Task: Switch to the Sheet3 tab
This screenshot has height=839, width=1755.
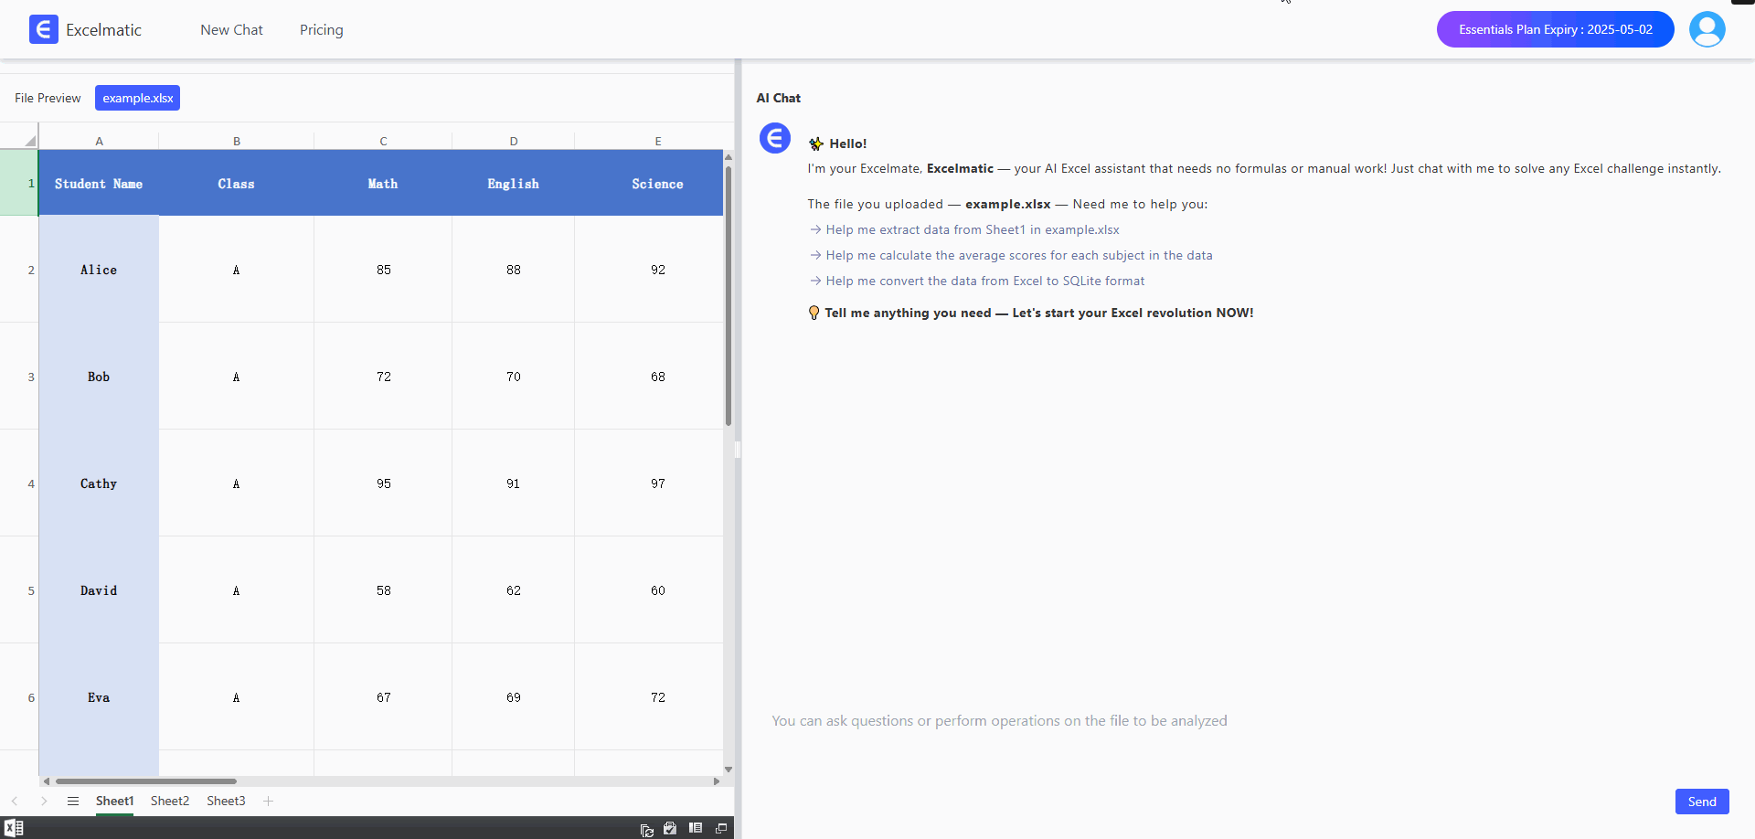Action: tap(226, 802)
